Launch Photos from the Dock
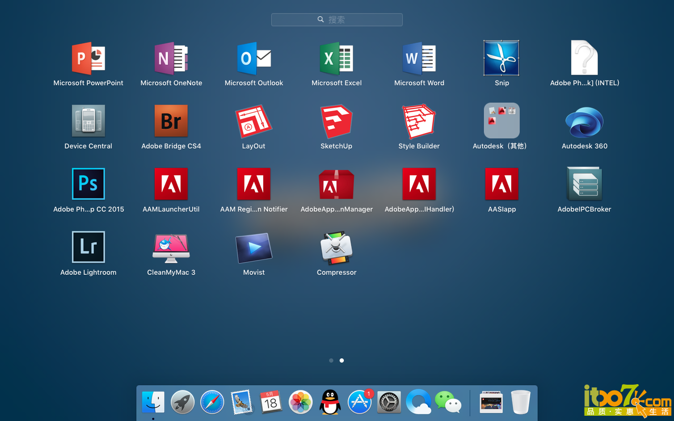 click(x=301, y=403)
